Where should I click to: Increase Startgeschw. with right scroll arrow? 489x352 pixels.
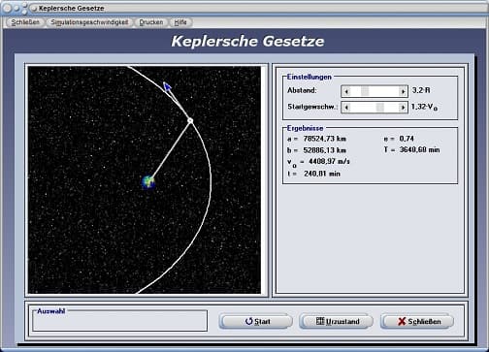(403, 107)
